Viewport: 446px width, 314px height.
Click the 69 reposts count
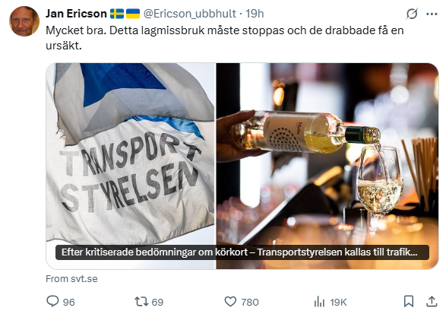click(157, 302)
